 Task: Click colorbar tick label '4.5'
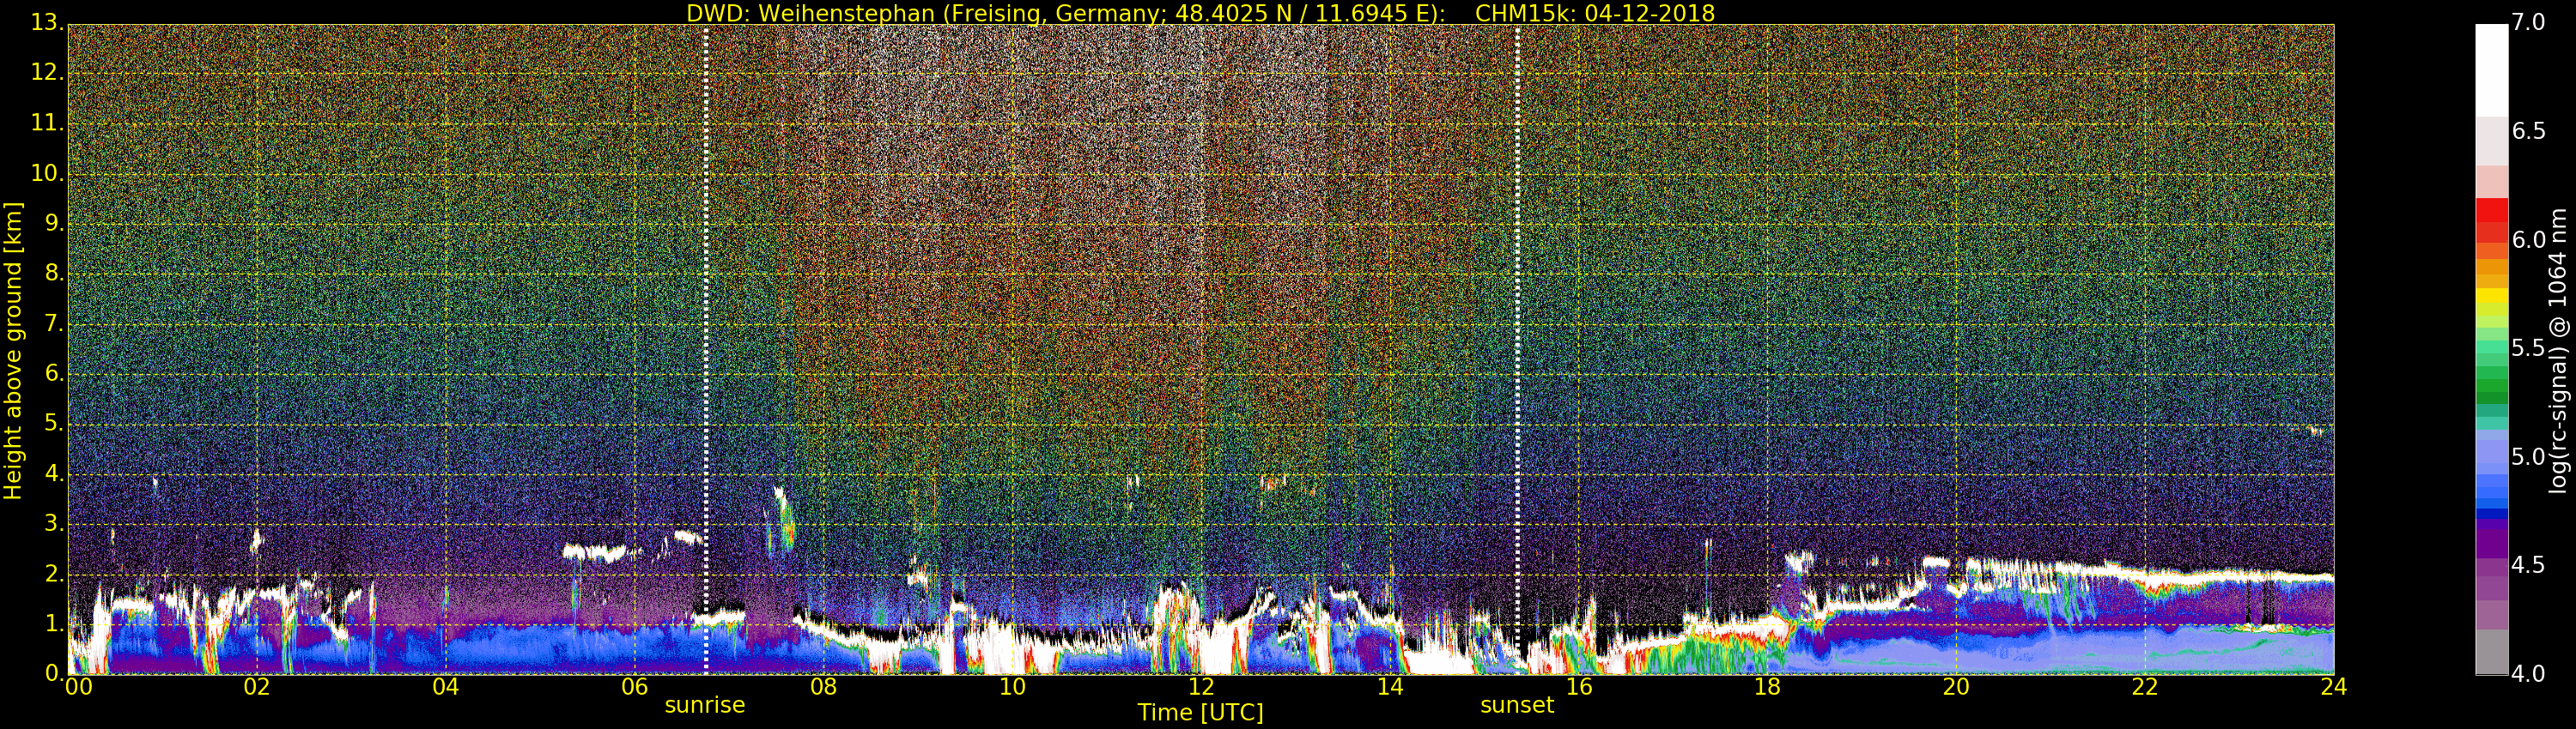2529,565
